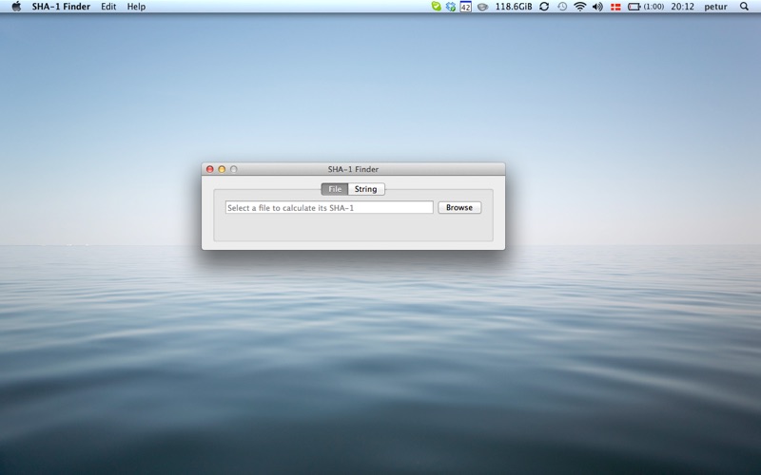Click the green Evernote menu bar icon

(x=436, y=7)
